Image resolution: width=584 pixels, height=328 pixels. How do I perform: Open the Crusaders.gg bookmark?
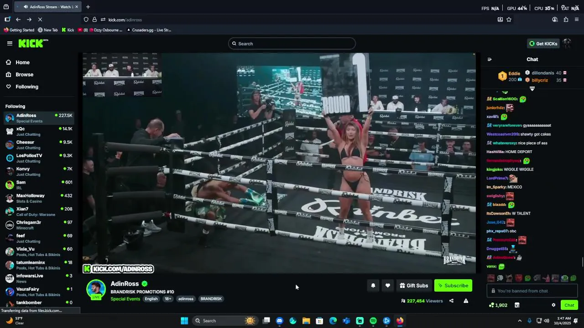coord(148,30)
